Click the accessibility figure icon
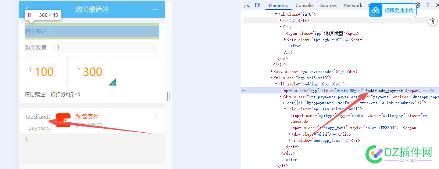Image resolution: width=439 pixels, height=169 pixels. click(x=433, y=21)
